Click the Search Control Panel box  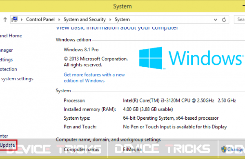240,19
